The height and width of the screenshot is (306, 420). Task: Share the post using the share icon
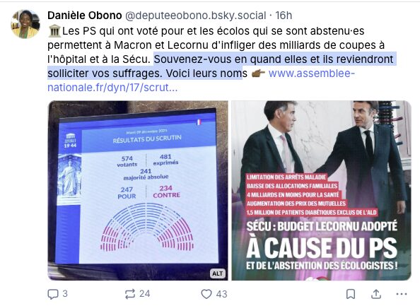coord(376,294)
